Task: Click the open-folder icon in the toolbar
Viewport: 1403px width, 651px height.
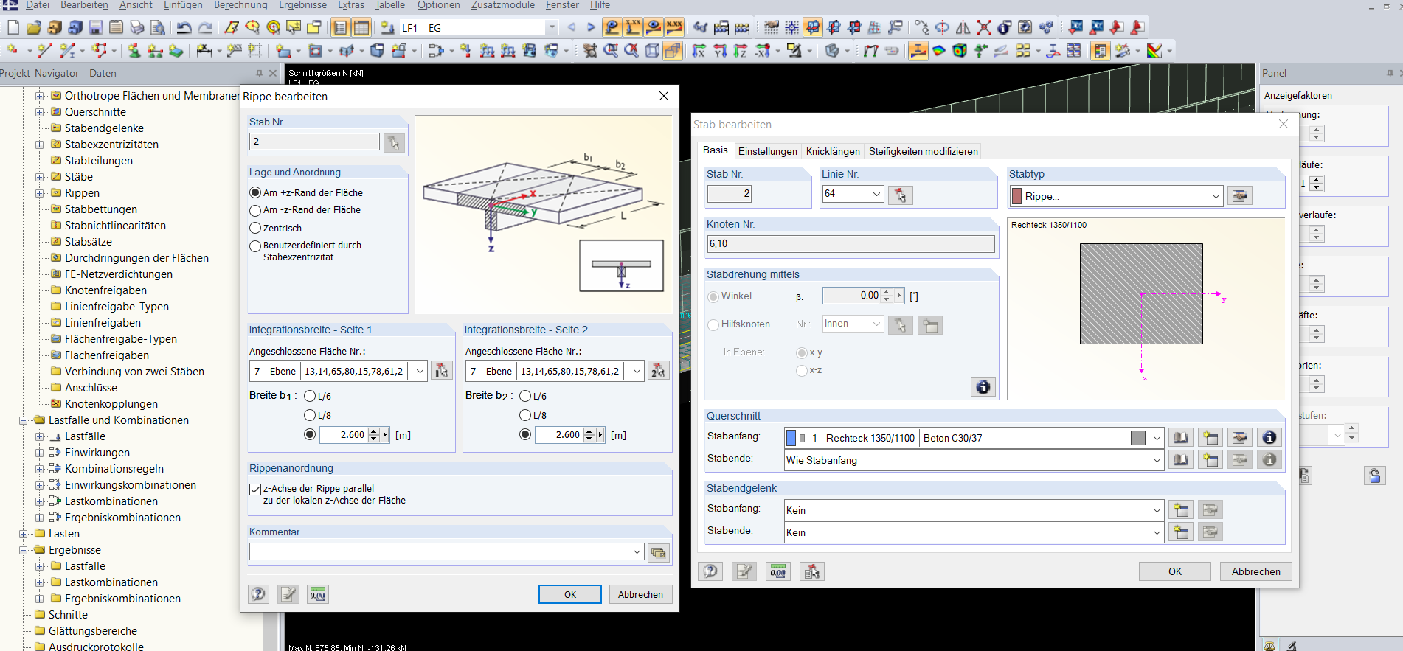Action: 34,28
